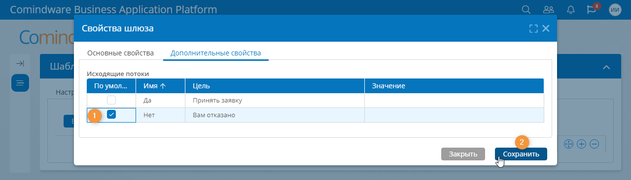Select the Нет name cell
The image size is (631, 180).
point(160,115)
